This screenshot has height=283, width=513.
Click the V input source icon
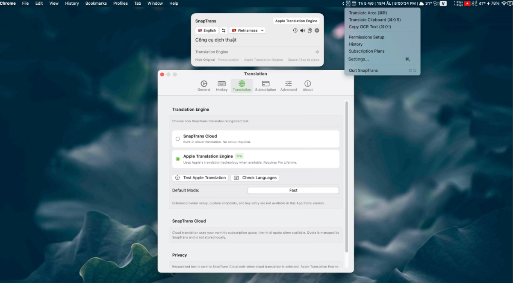point(443,3)
